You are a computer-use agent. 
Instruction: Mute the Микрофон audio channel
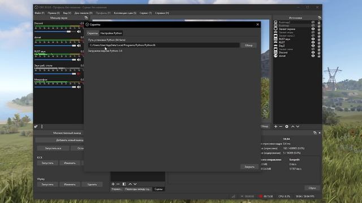click(79, 87)
